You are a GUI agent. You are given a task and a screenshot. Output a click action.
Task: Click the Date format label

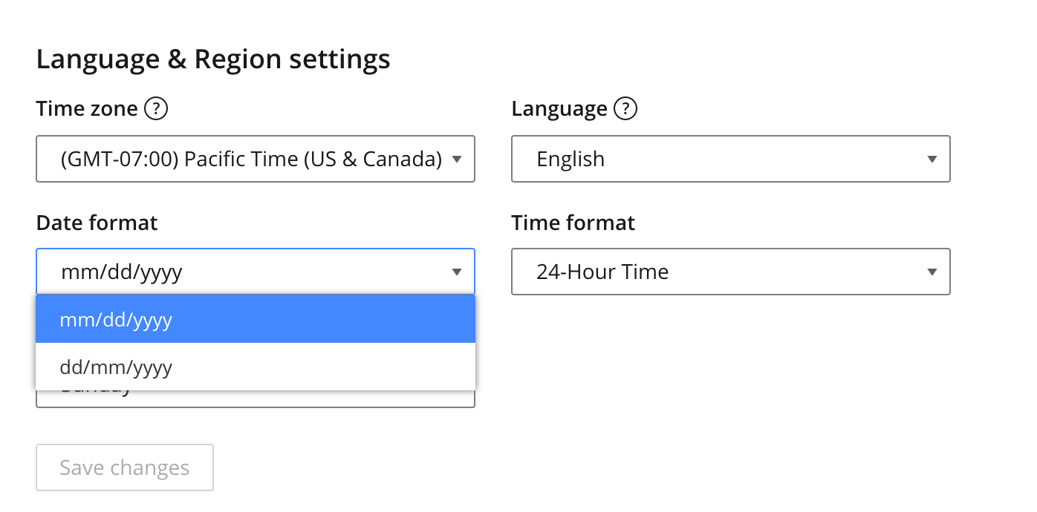(x=97, y=223)
